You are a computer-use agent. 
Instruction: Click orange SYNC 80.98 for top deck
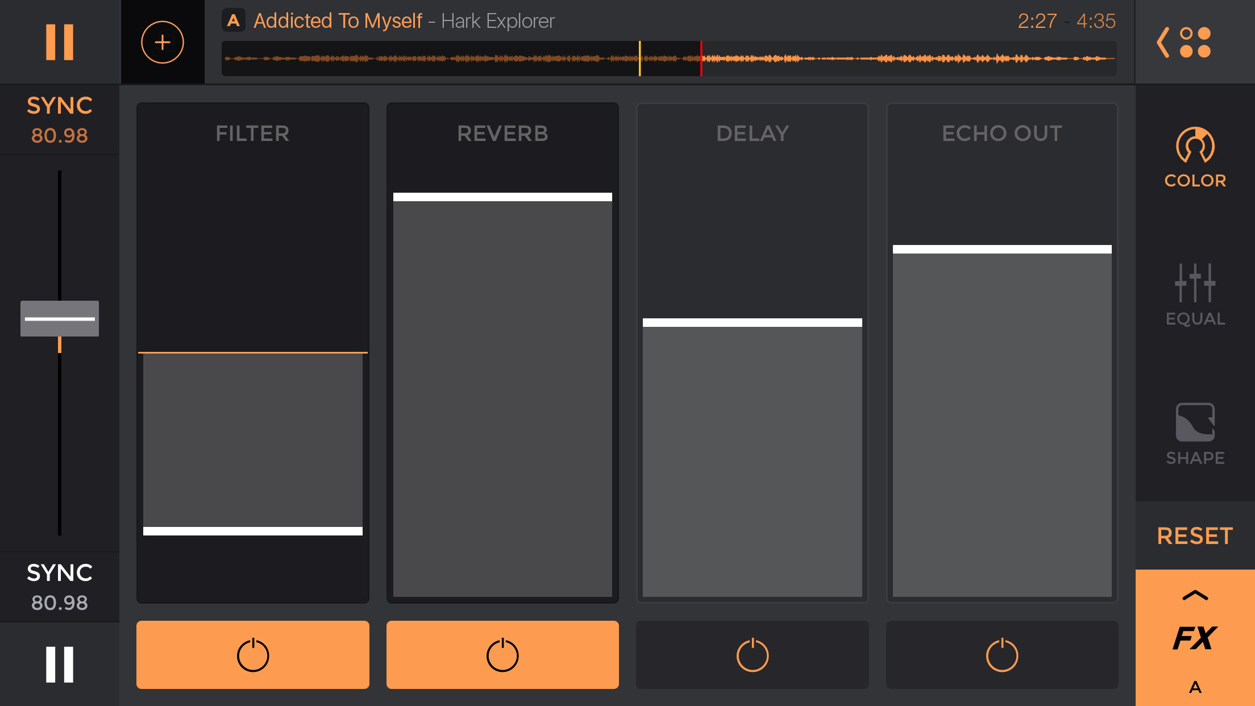tap(60, 120)
